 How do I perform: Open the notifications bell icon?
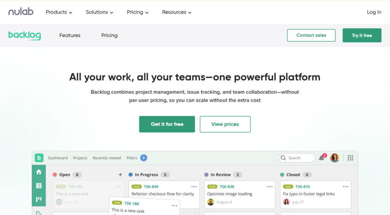pyautogui.click(x=322, y=158)
